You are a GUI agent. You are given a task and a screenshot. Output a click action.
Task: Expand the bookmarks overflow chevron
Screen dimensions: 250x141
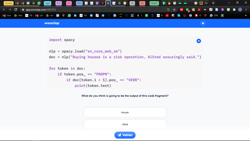point(246,15)
